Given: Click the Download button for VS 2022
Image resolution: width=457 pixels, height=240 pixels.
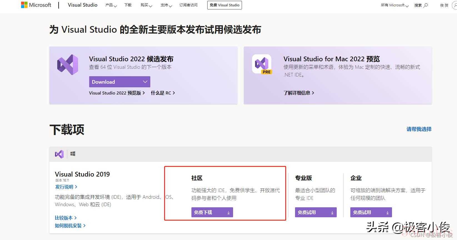Looking at the screenshot, I should (119, 82).
